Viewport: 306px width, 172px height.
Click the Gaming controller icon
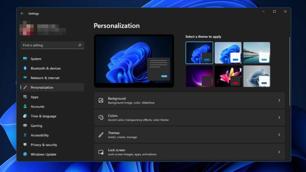coord(25,125)
